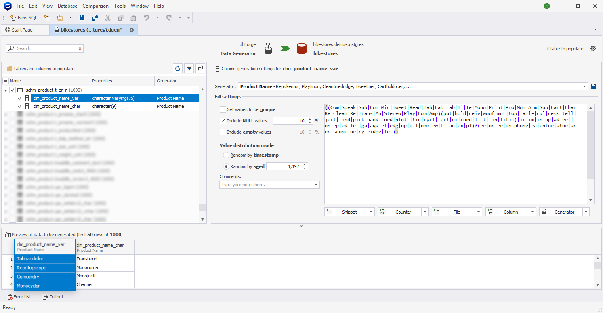Viewport: 603px width, 313px height.
Task: Click the collapse all tree icon
Action: (x=200, y=68)
